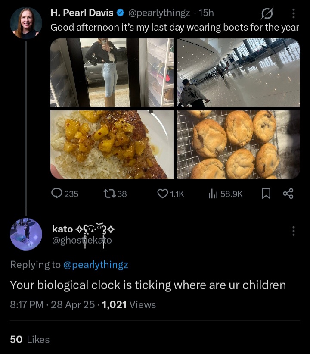Screen dimensions: 310x354
Task: View analytics icon showing 58.9K
Action: coord(213,194)
